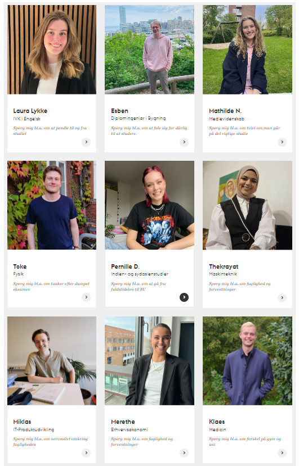Select Pernille D.'s profile picture

coord(150,205)
